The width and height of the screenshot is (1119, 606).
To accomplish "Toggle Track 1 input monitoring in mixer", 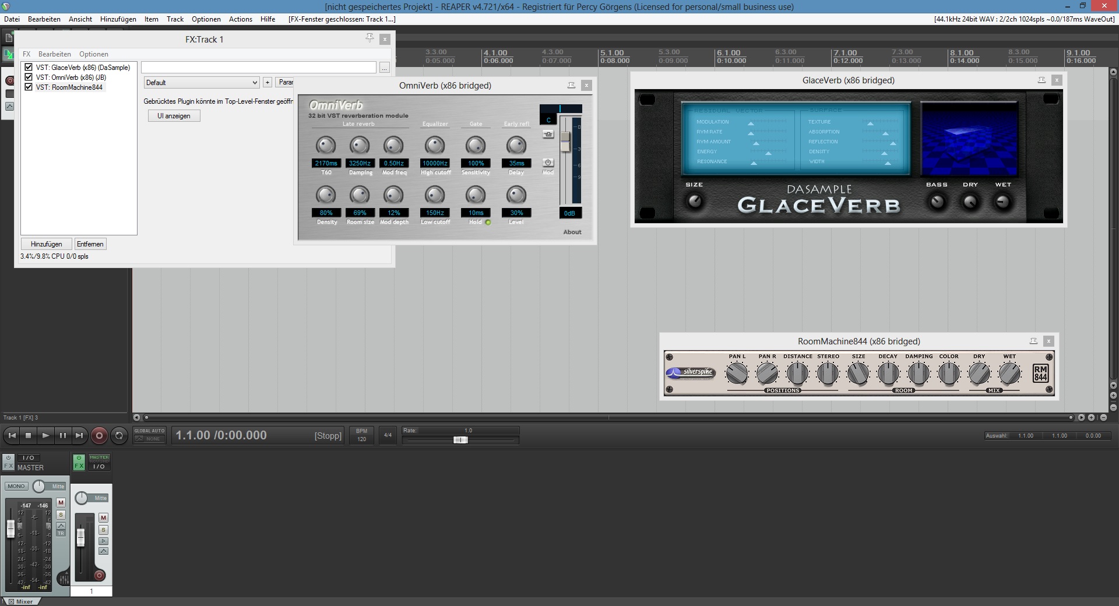I will (x=103, y=541).
